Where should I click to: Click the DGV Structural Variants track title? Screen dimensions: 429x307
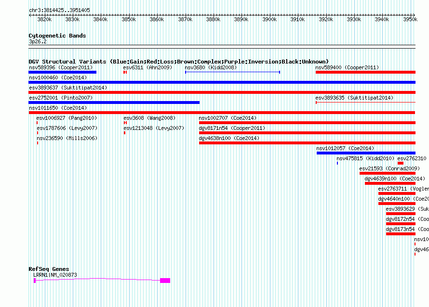pyautogui.click(x=179, y=62)
